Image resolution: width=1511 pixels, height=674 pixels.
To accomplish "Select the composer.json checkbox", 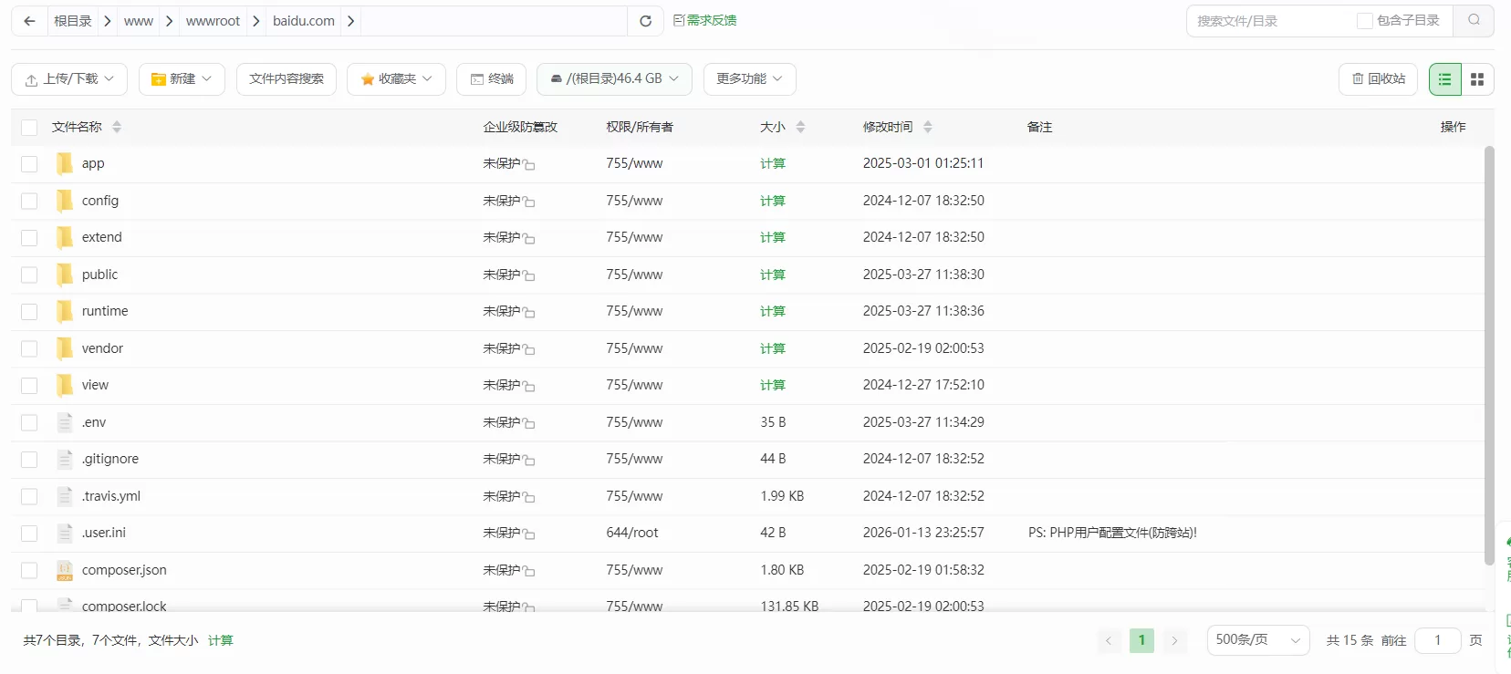I will 29,571.
